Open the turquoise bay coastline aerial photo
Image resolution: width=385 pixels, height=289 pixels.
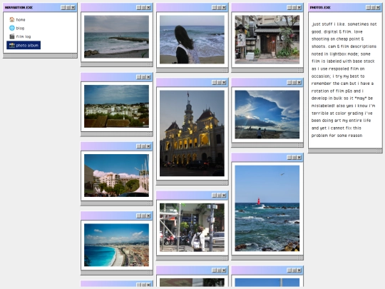(x=116, y=245)
